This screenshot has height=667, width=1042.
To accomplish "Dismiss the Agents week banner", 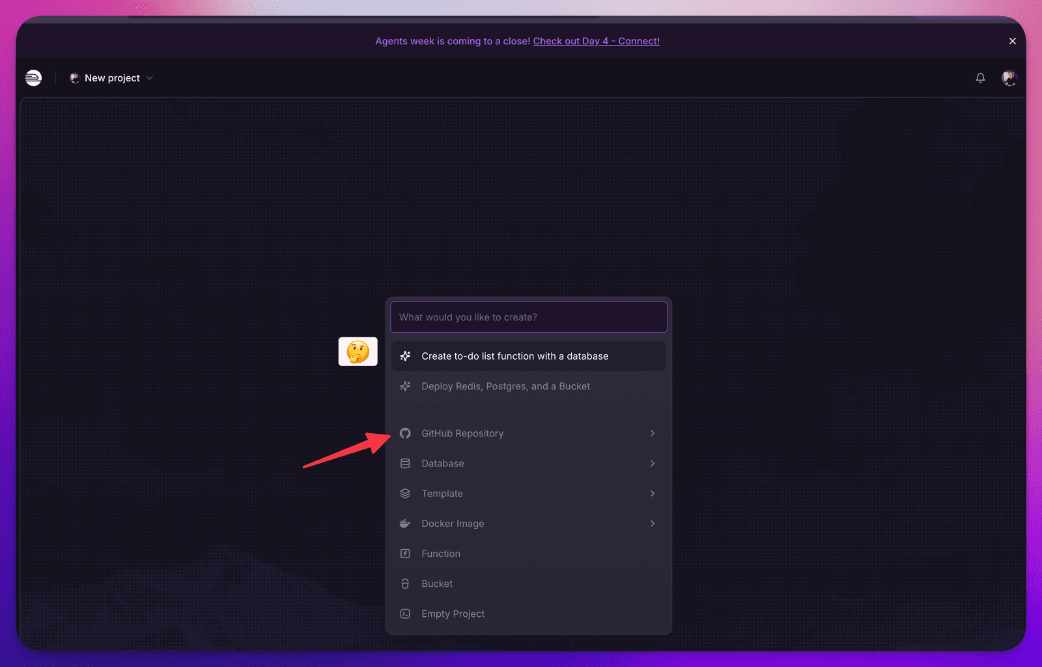I will (x=1012, y=41).
